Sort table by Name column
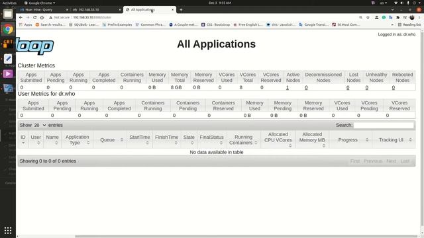 pos(52,139)
